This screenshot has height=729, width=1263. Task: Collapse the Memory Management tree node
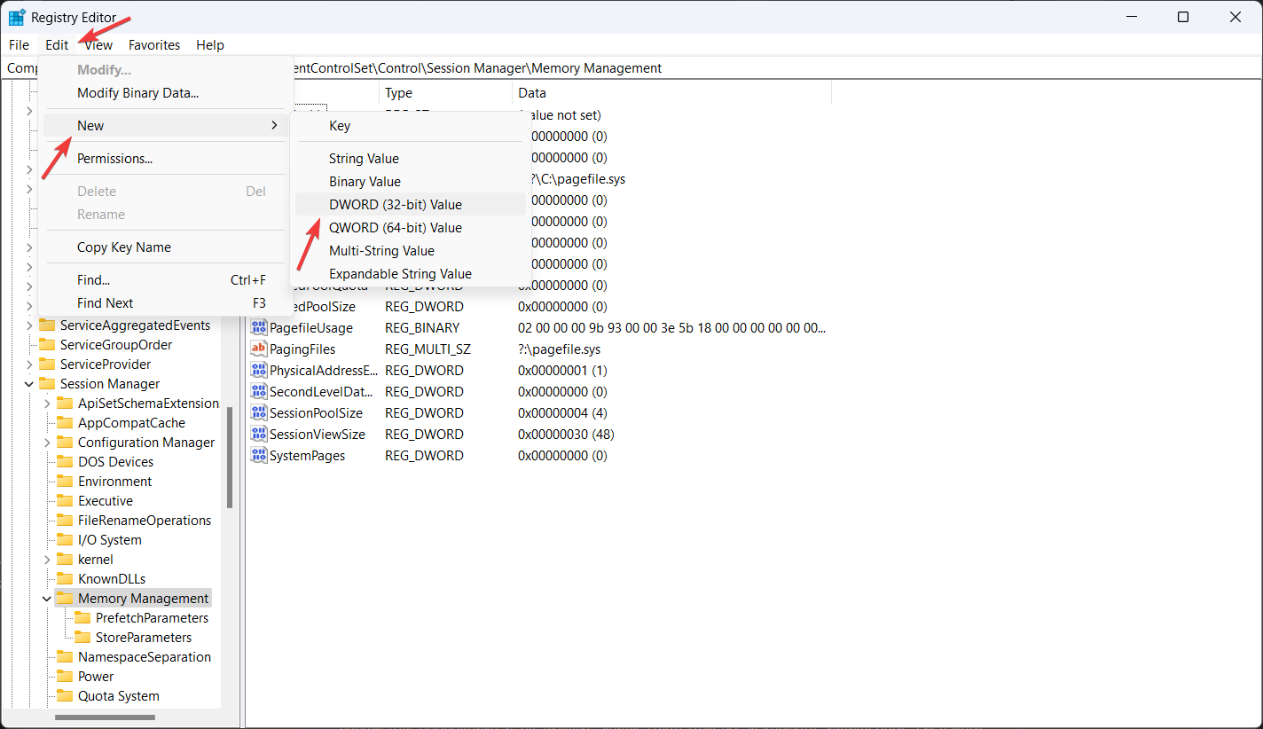click(x=46, y=599)
